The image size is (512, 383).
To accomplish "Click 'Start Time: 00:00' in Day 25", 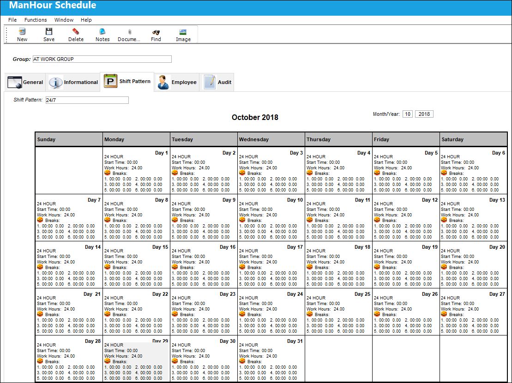I will 323,303.
